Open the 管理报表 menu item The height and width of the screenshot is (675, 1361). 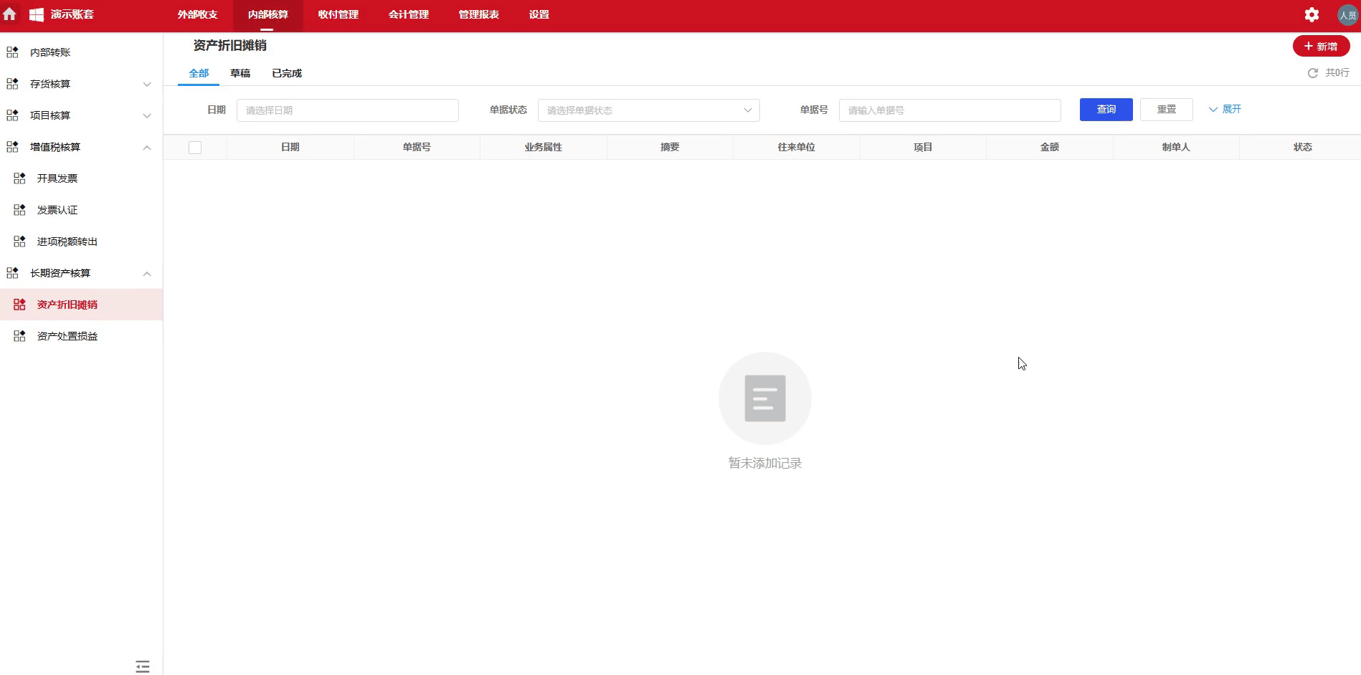click(478, 14)
